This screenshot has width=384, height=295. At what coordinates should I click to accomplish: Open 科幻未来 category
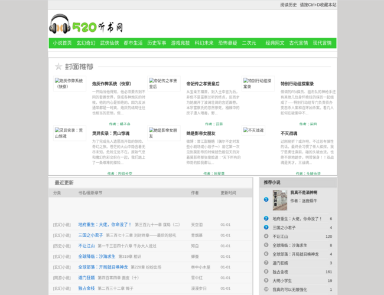204,43
